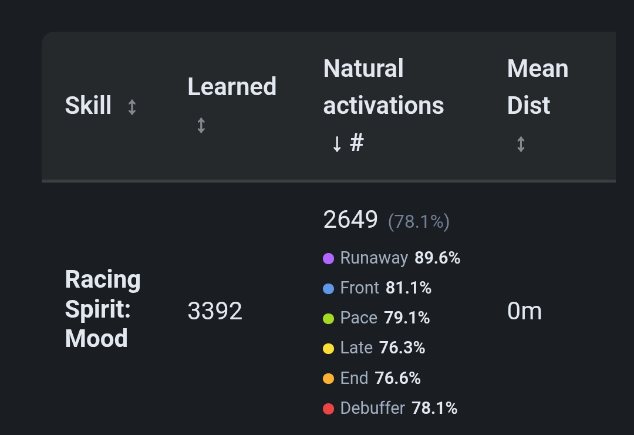Click the Mean Dist header text

(x=537, y=87)
